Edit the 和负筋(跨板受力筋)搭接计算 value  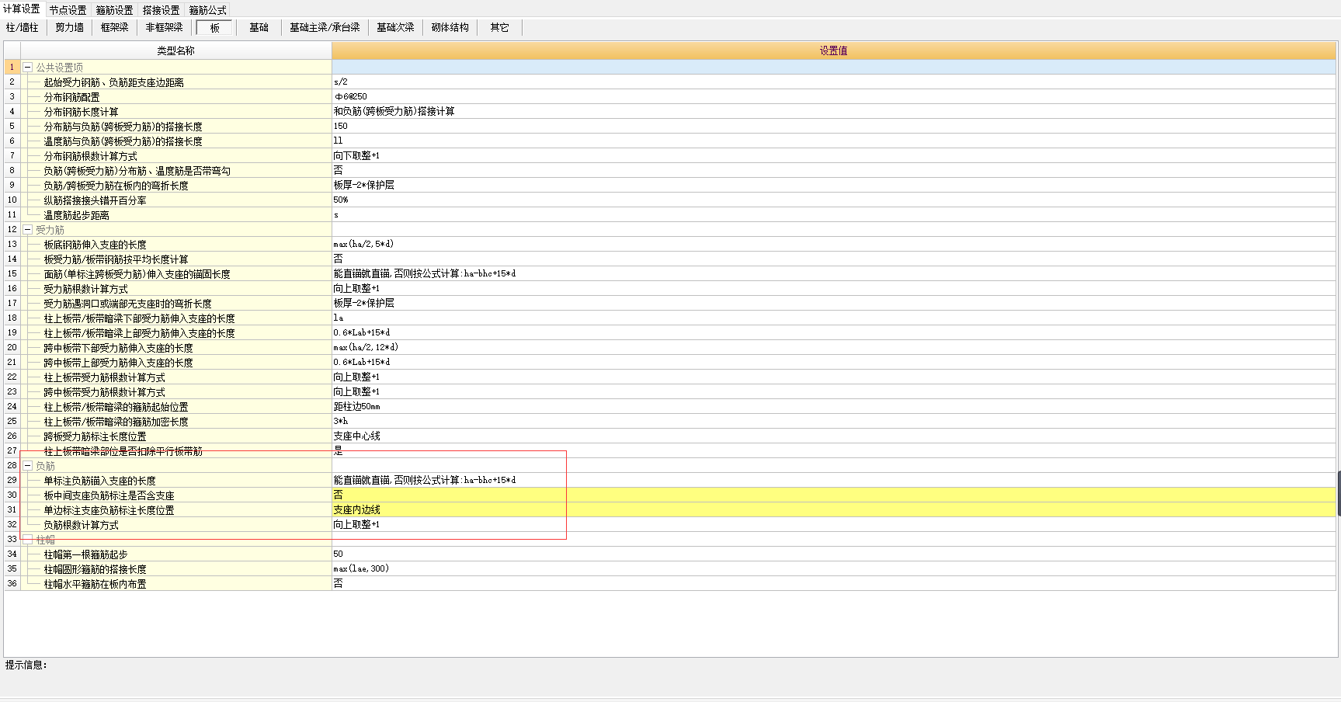point(834,112)
